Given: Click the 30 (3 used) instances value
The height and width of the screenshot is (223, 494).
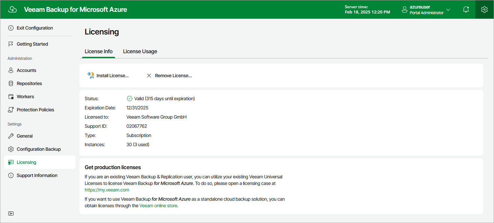Looking at the screenshot, I should [138, 145].
